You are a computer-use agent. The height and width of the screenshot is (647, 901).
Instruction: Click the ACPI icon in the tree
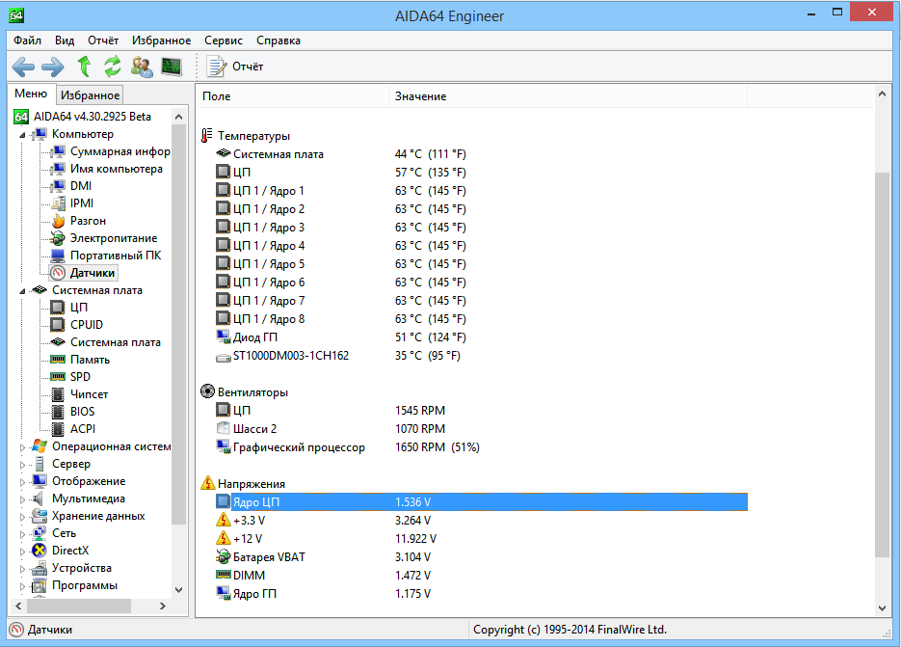click(x=58, y=429)
